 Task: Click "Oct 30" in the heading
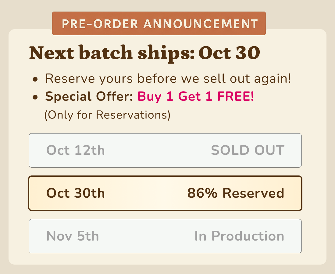coord(229,53)
